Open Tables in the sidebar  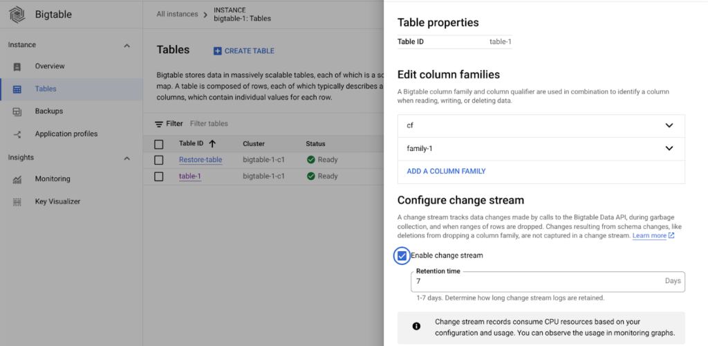click(46, 89)
